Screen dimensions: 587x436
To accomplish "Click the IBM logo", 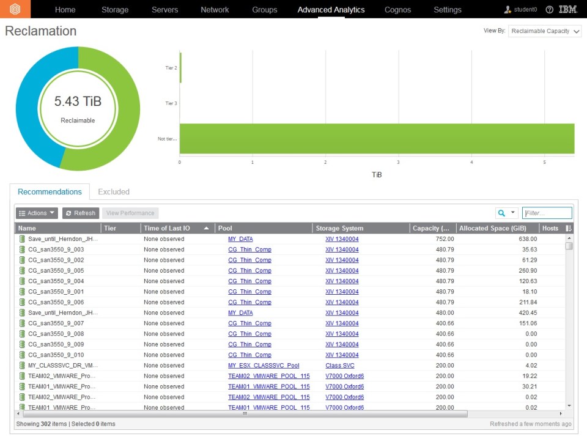I will pyautogui.click(x=568, y=10).
